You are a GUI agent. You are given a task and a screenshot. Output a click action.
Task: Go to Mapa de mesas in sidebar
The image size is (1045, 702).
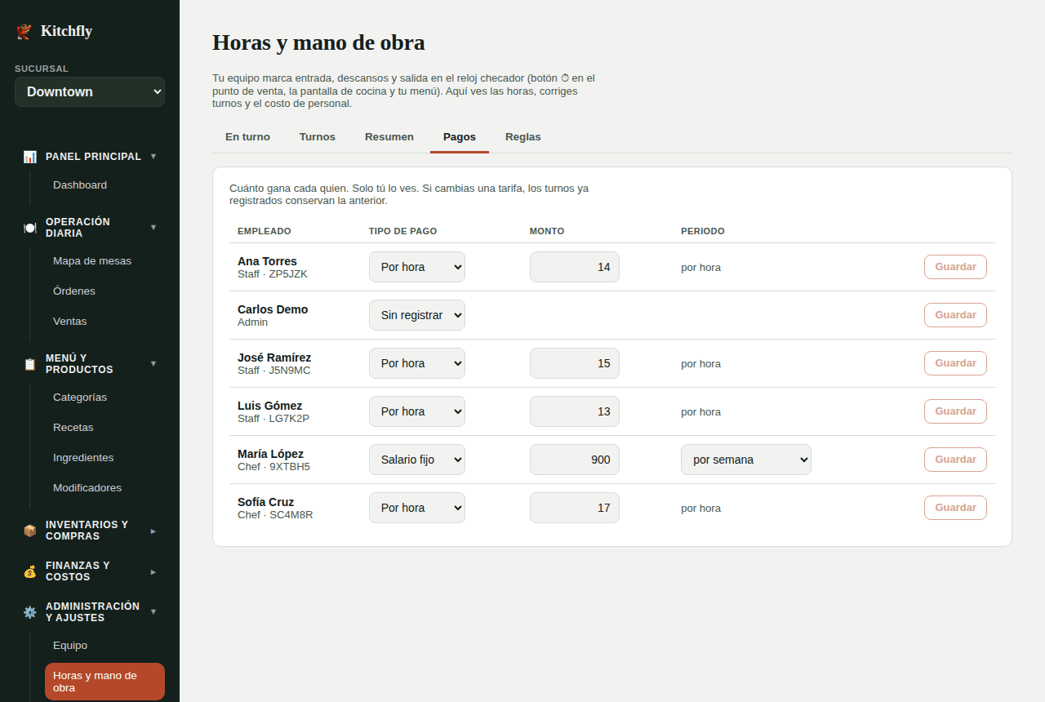pos(92,261)
